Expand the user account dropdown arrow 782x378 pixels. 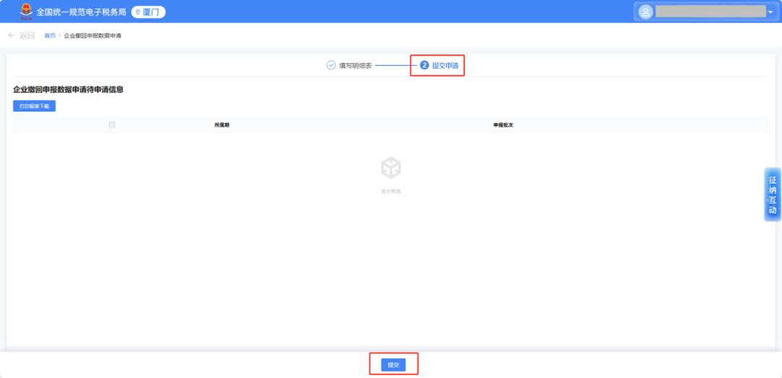[770, 12]
